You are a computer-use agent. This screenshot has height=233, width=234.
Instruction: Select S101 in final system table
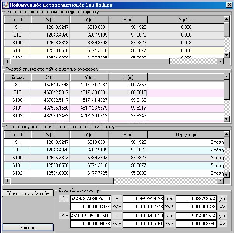click(x=17, y=108)
